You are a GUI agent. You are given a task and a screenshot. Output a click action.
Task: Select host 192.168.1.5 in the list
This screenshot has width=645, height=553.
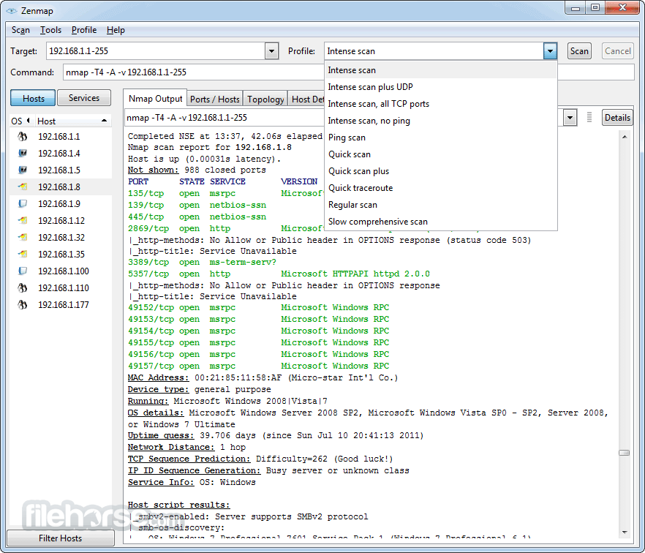pos(61,170)
